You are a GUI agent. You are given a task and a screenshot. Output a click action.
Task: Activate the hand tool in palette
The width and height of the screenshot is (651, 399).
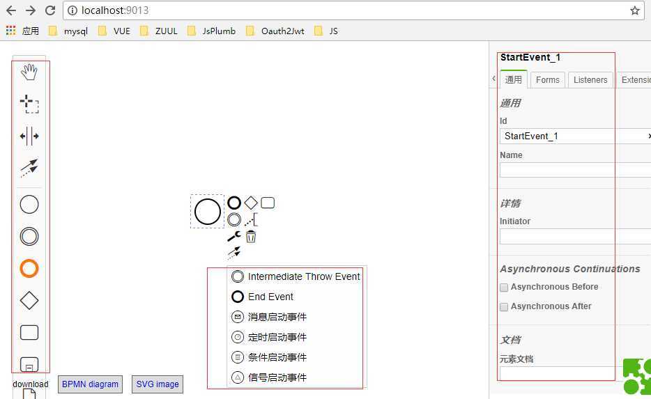click(29, 72)
